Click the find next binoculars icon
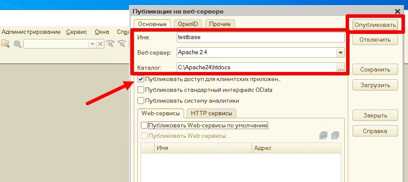The image size is (408, 182). [110, 44]
